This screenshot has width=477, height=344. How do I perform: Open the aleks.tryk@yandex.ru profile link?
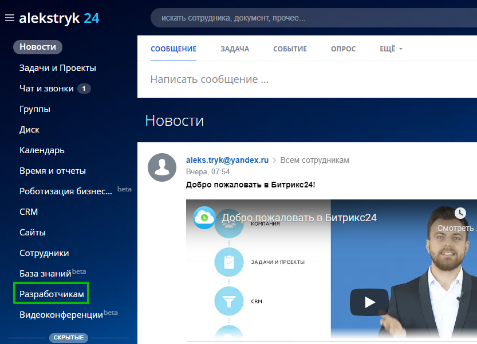pyautogui.click(x=227, y=160)
